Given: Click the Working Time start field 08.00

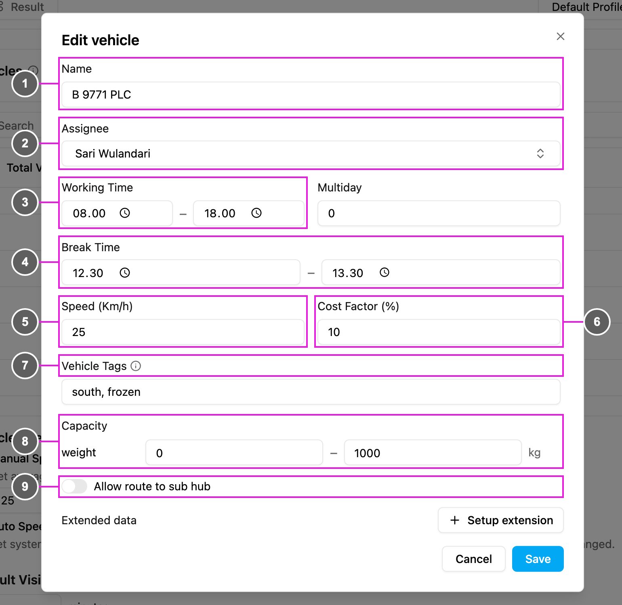Looking at the screenshot, I should point(117,213).
